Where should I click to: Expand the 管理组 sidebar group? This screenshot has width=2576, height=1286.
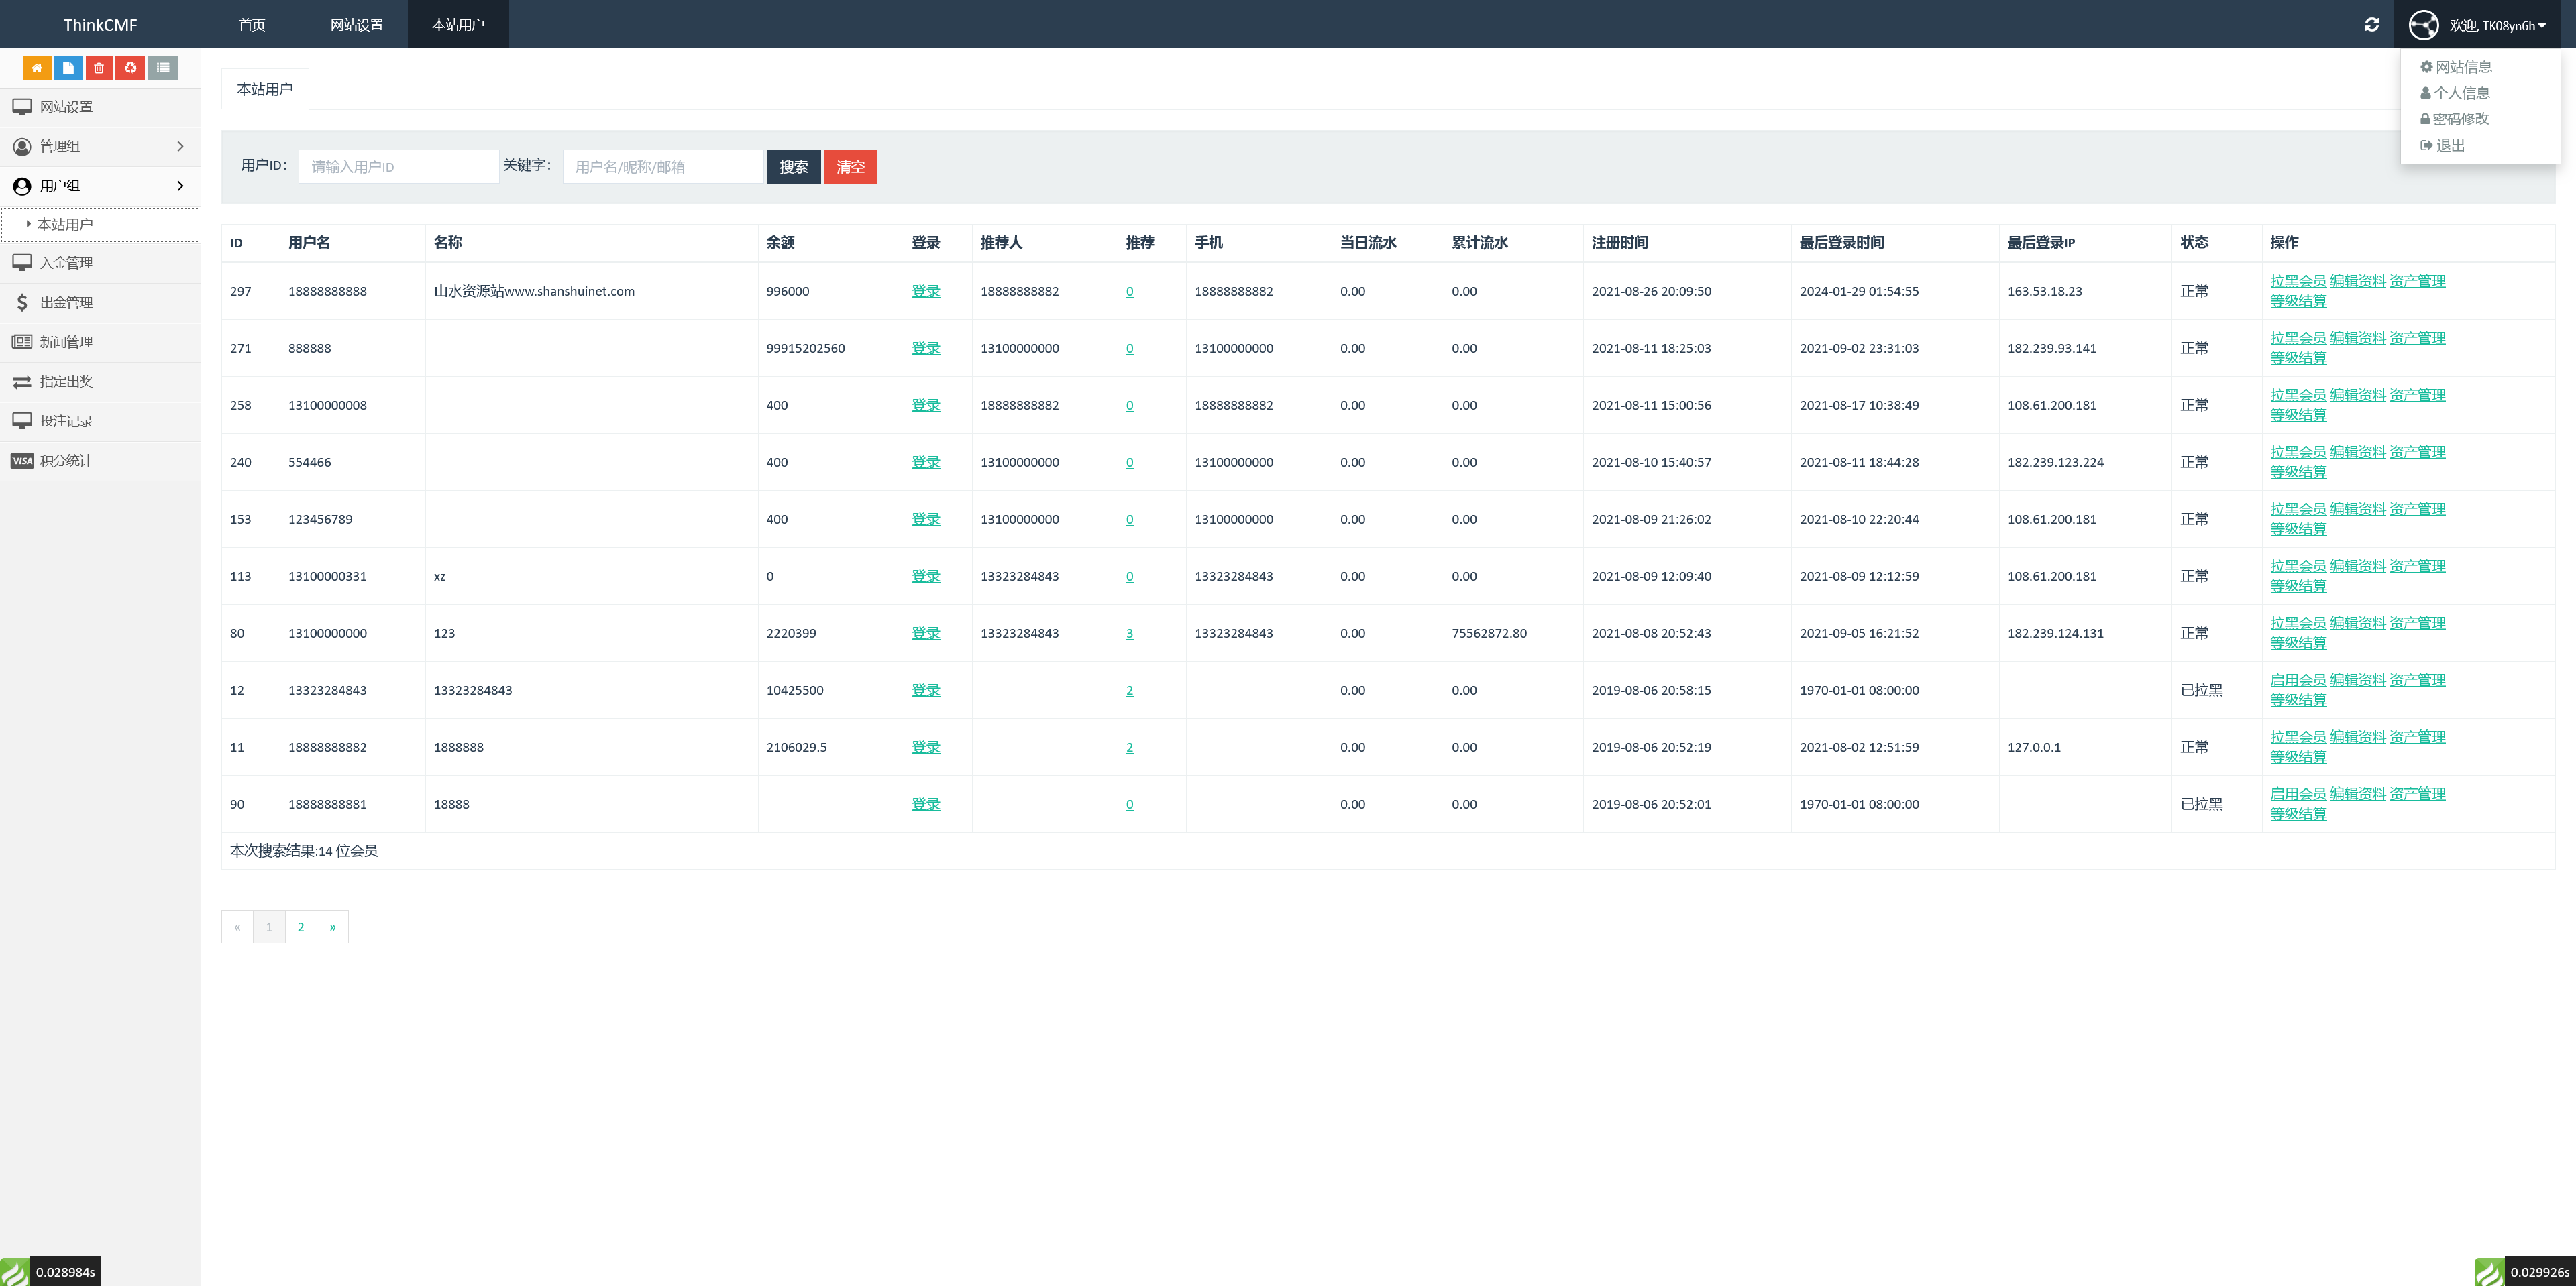click(100, 146)
